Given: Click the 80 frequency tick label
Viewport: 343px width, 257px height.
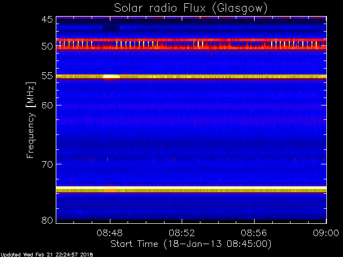Looking at the screenshot, I should pyautogui.click(x=47, y=220).
